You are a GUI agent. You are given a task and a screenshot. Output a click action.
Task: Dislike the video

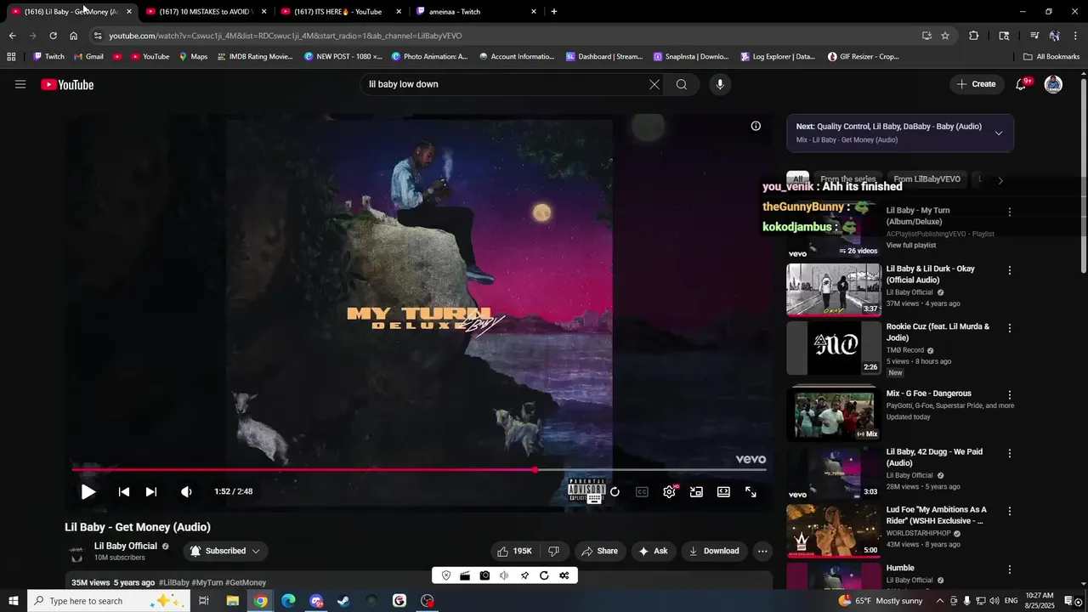[x=553, y=551]
